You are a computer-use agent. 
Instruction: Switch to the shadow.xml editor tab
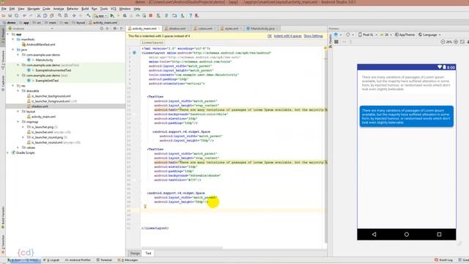177,29
